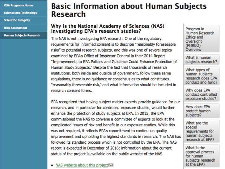Open 'What types of human subjects research' button
The image size is (225, 169).
coord(202,76)
